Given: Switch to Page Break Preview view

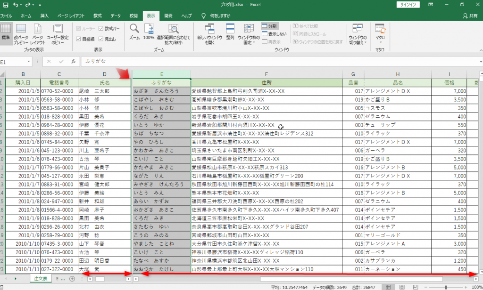Looking at the screenshot, I should [21, 33].
